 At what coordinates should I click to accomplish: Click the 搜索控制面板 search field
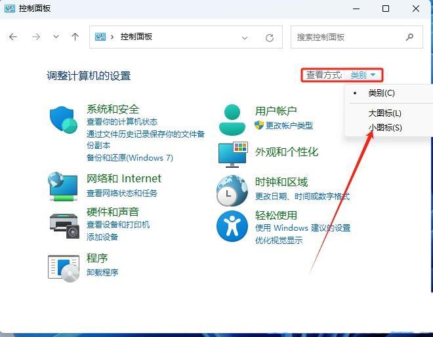(x=356, y=37)
